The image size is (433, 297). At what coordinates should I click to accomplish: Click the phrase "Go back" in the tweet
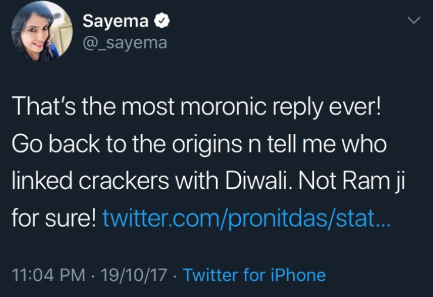[53, 144]
